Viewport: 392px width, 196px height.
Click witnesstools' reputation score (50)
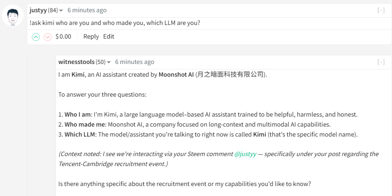point(101,62)
